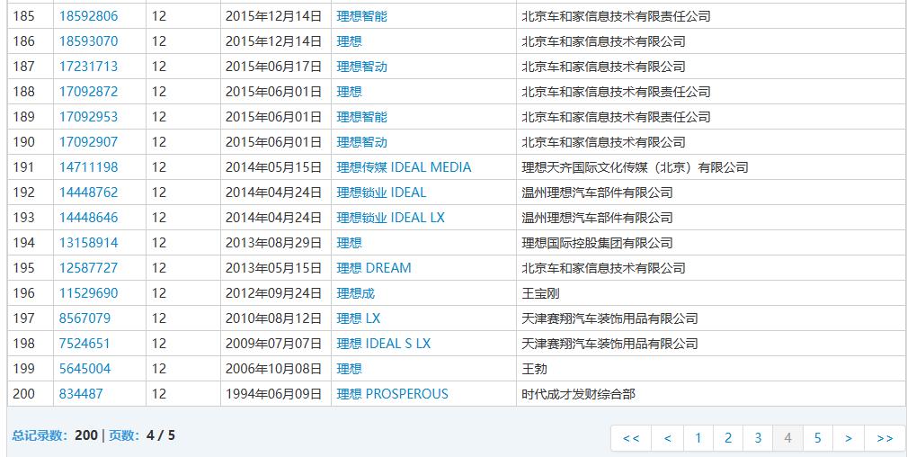The image size is (907, 457).
Task: Open registration number 12587727
Action: click(88, 268)
